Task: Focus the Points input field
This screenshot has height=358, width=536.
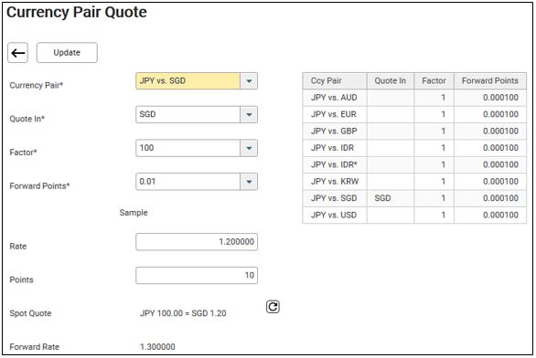Action: [x=197, y=276]
